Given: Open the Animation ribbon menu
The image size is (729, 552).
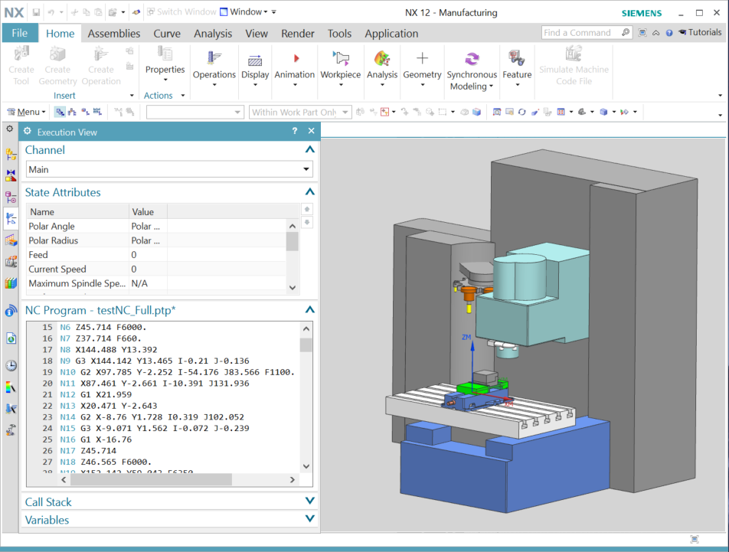Looking at the screenshot, I should 294,69.
